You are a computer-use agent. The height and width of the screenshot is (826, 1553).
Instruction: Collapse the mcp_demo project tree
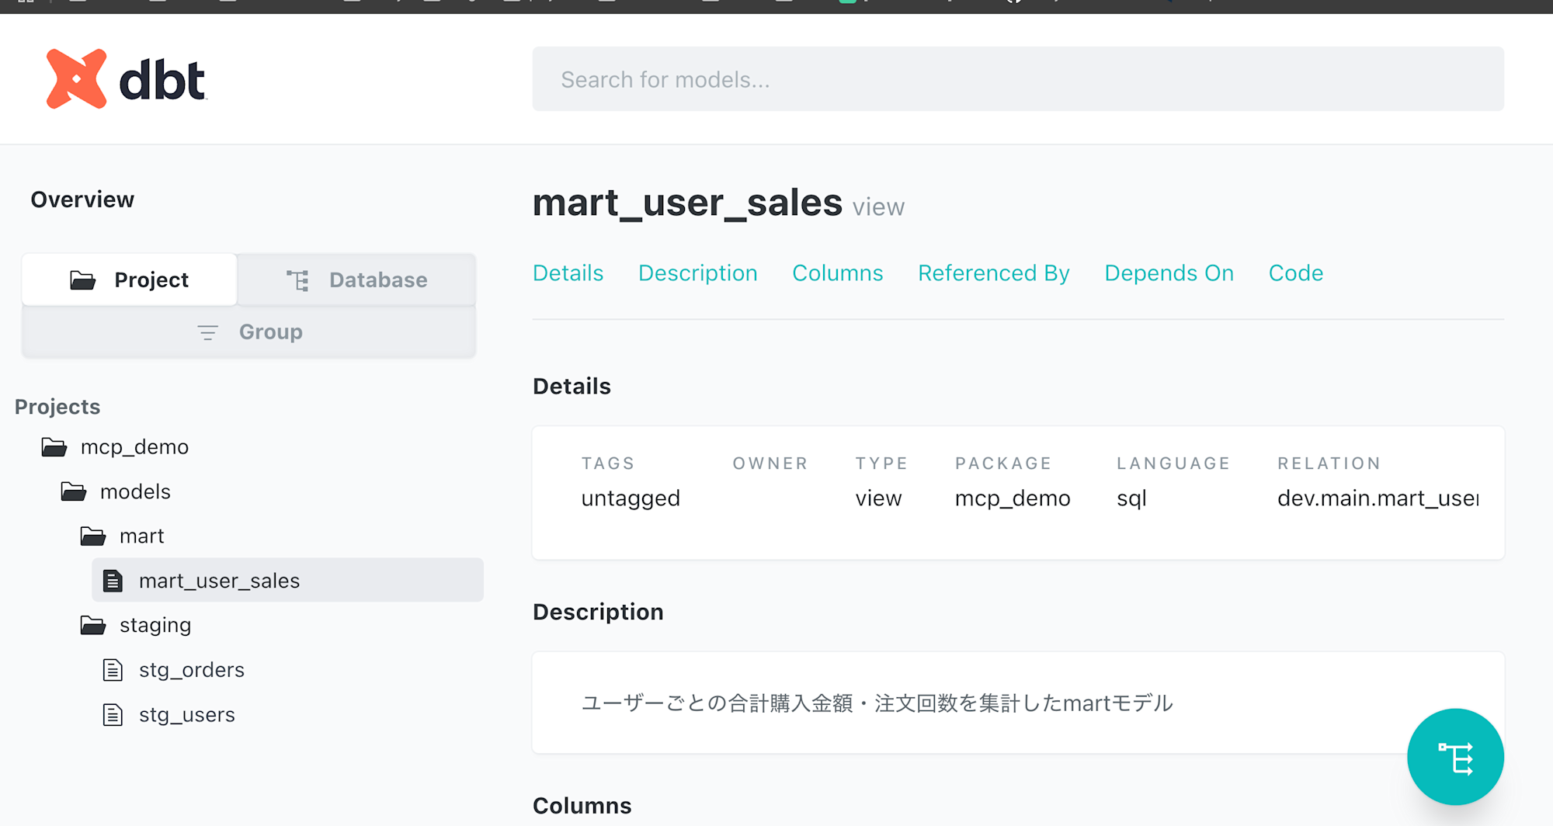pos(134,447)
